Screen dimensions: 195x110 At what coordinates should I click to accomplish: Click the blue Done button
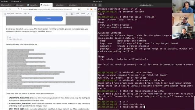pyautogui.click(x=49, y=19)
